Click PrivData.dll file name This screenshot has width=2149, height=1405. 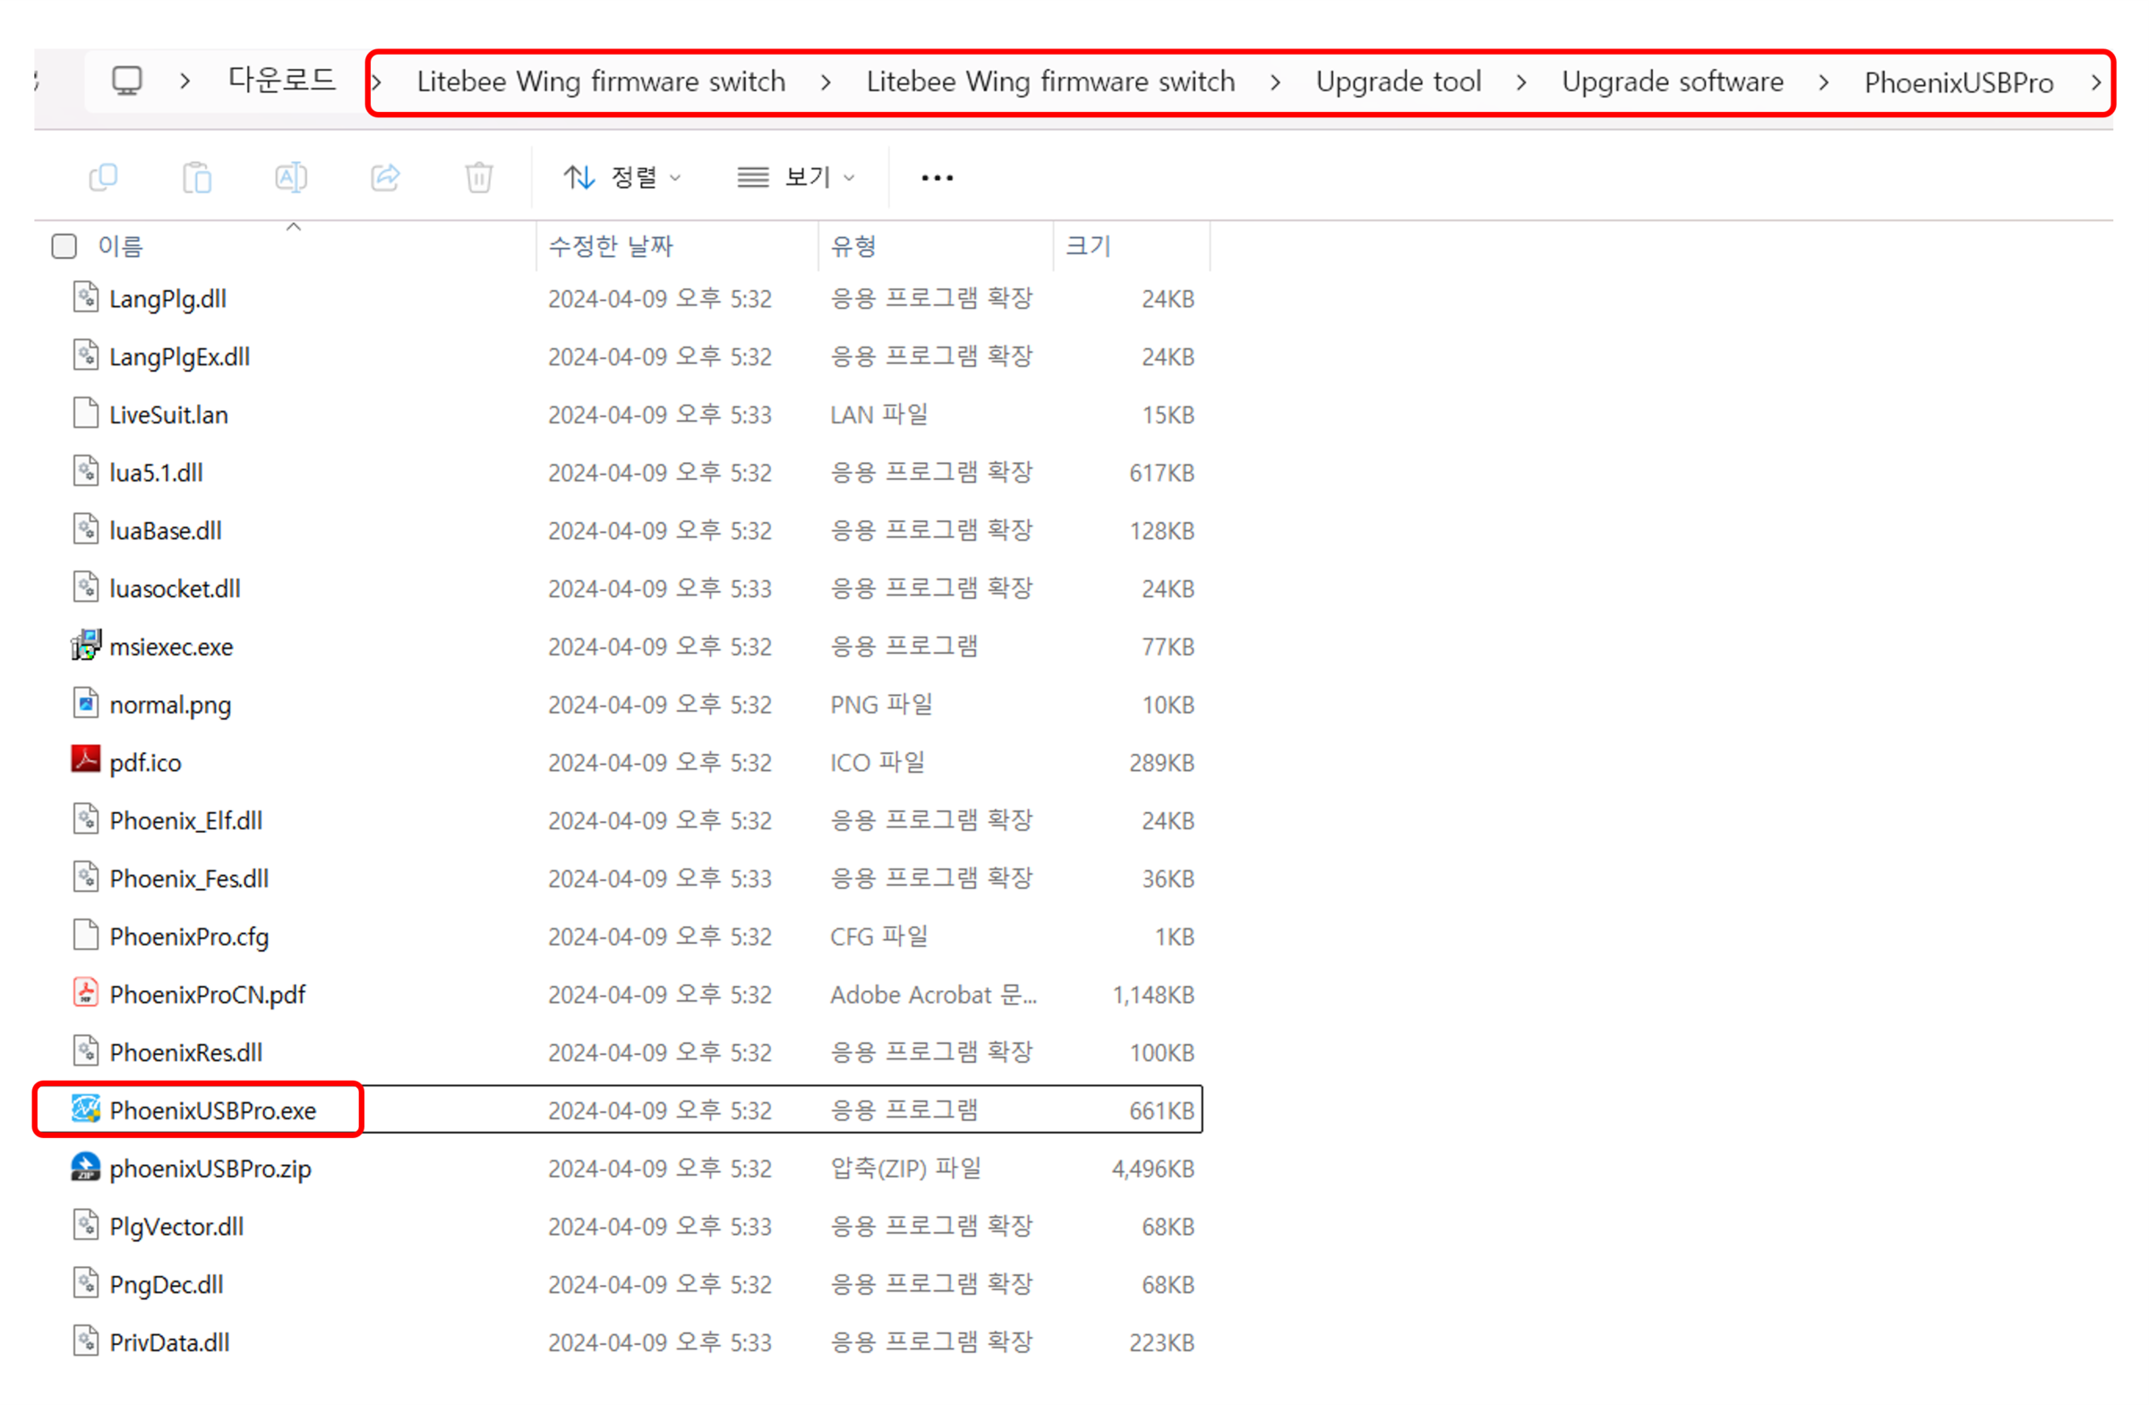pyautogui.click(x=169, y=1342)
